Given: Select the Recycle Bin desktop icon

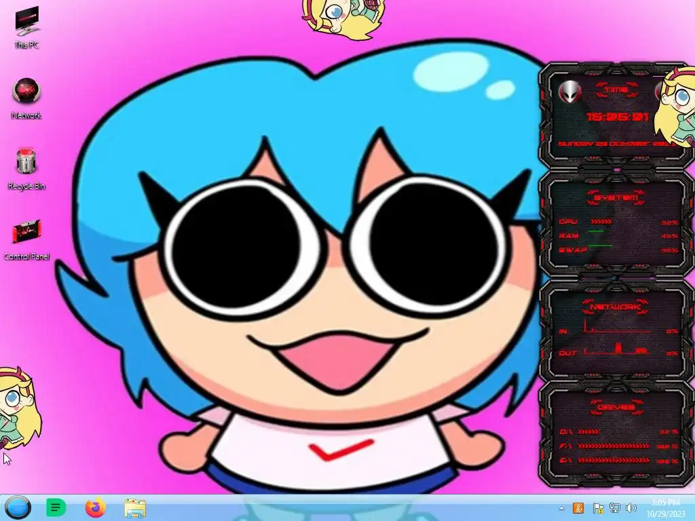Looking at the screenshot, I should (x=26, y=169).
